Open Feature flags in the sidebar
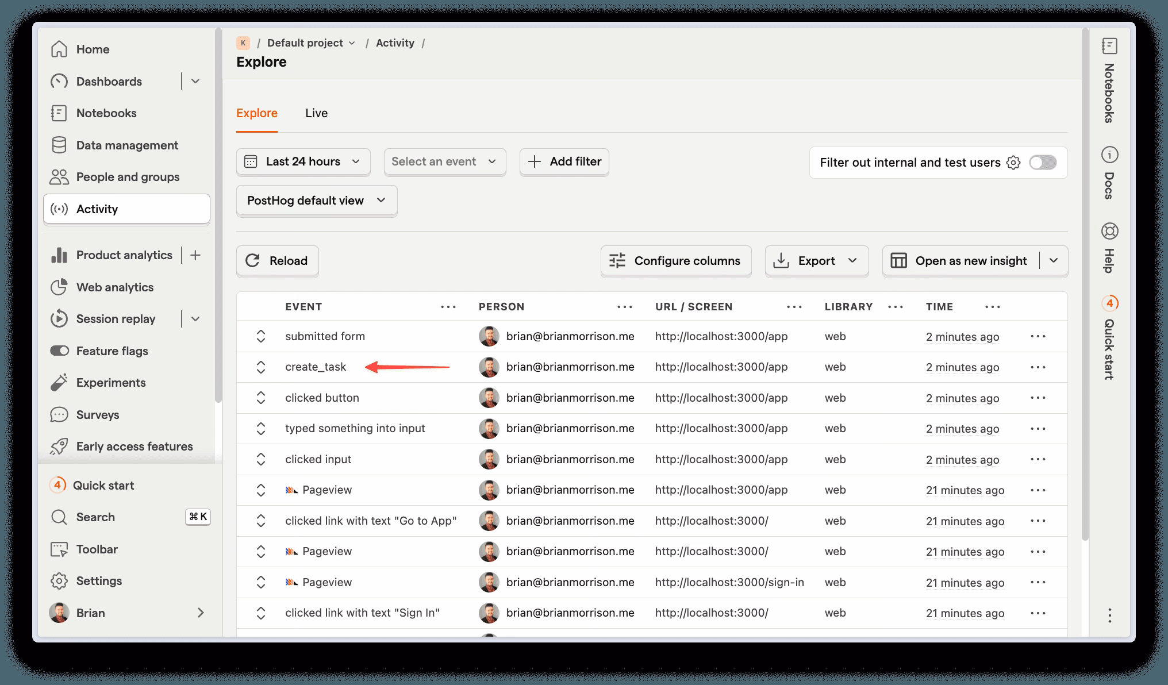The image size is (1168, 685). [x=112, y=351]
